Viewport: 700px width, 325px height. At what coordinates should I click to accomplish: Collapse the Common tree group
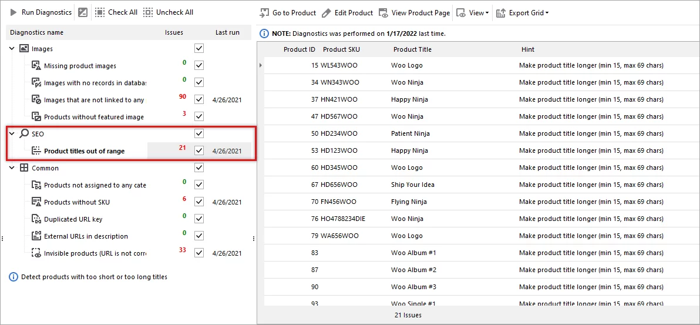(12, 168)
